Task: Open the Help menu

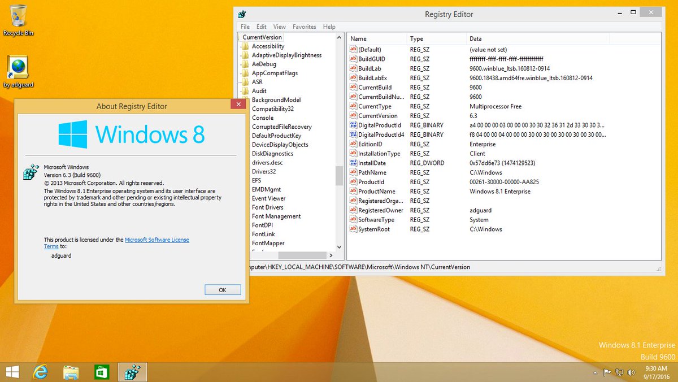Action: [x=329, y=27]
